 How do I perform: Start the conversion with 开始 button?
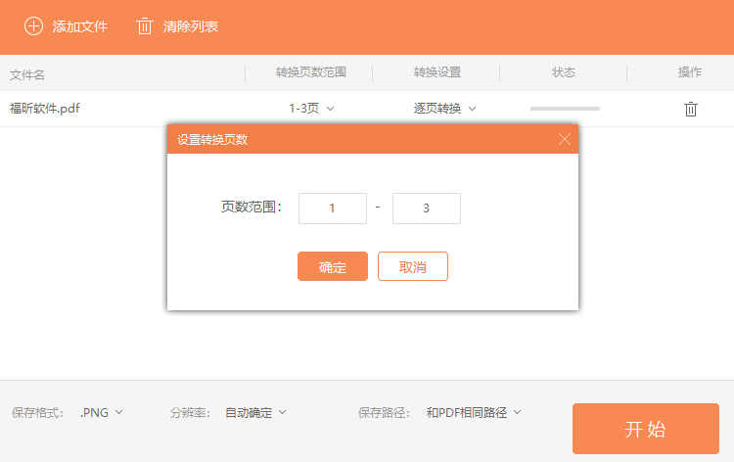[x=645, y=429]
